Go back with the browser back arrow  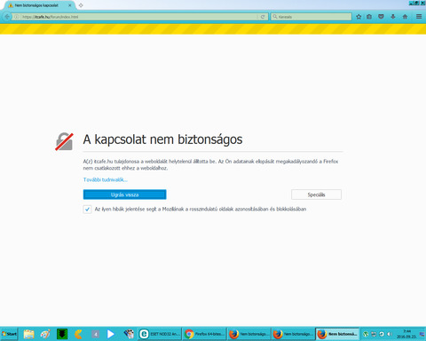[x=7, y=17]
